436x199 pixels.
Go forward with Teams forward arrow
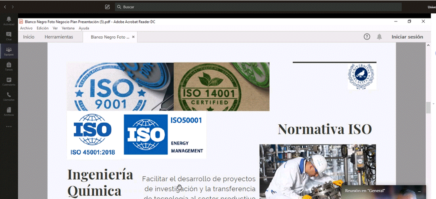(x=13, y=7)
